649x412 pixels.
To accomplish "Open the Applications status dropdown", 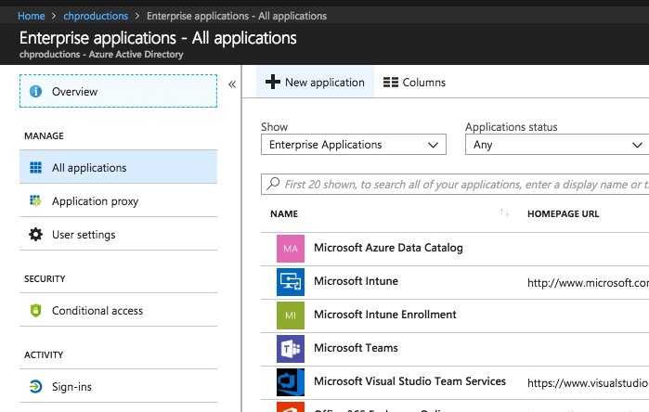I will (557, 145).
